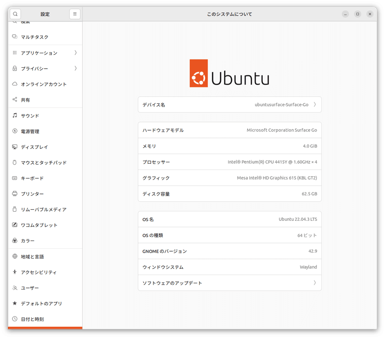
Task: Click the 62.5 GB disk capacity value
Action: pyautogui.click(x=309, y=194)
